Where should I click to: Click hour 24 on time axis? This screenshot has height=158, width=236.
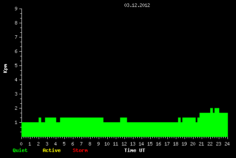click(227, 144)
